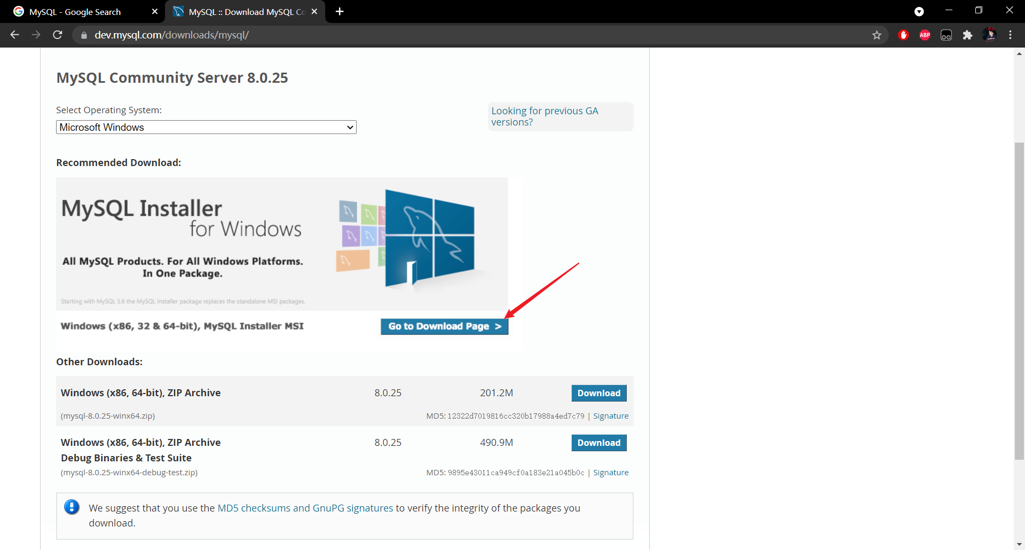Open the Chrome profile avatar
Screen dimensions: 1025x550
pos(989,35)
